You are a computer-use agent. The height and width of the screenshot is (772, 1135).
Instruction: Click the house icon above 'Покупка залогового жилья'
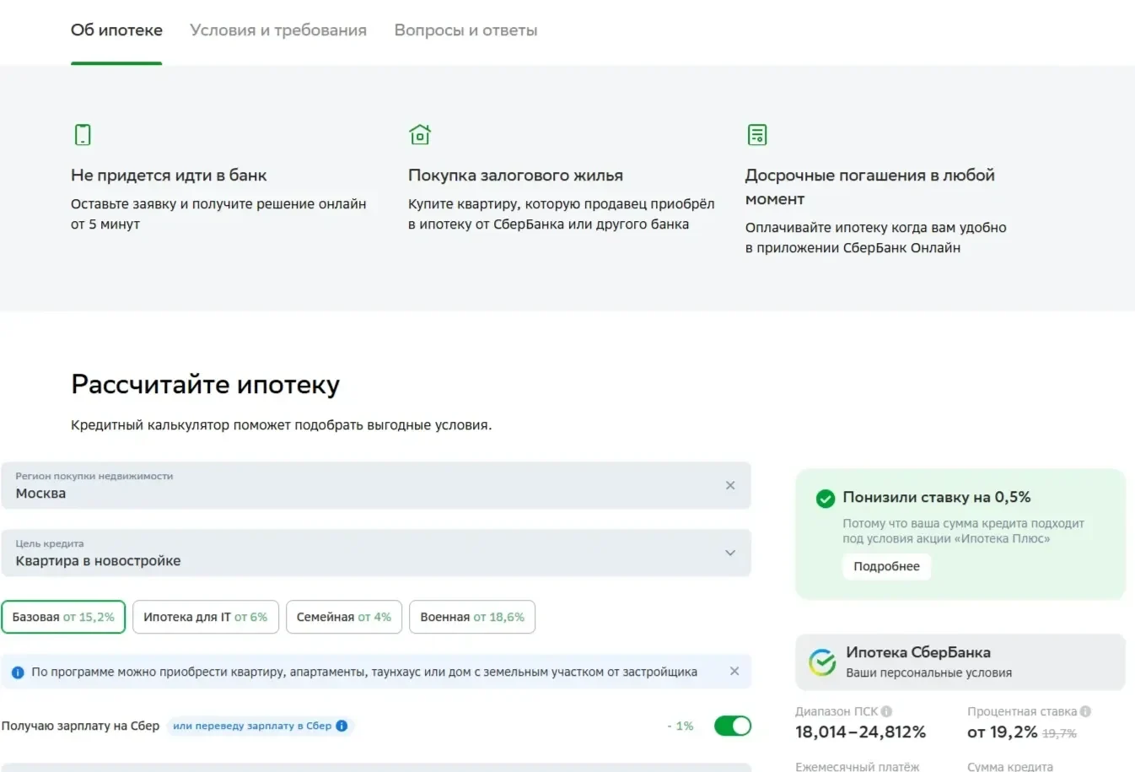420,134
